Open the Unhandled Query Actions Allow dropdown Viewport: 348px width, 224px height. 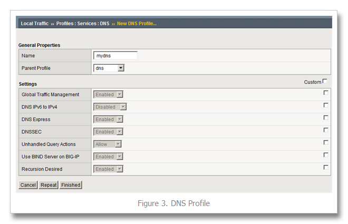click(108, 144)
